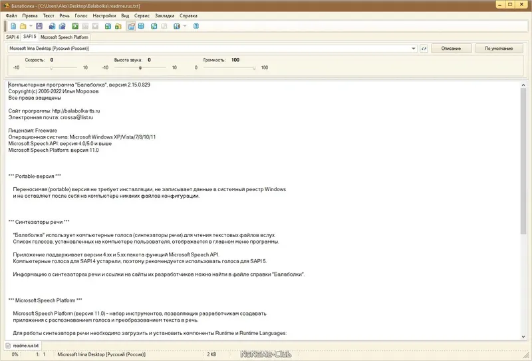Switch to the SAPI 4 tab
This screenshot has width=532, height=361.
(12, 37)
